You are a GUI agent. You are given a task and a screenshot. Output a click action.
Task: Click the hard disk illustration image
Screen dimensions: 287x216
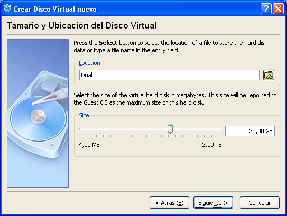[x=38, y=114]
